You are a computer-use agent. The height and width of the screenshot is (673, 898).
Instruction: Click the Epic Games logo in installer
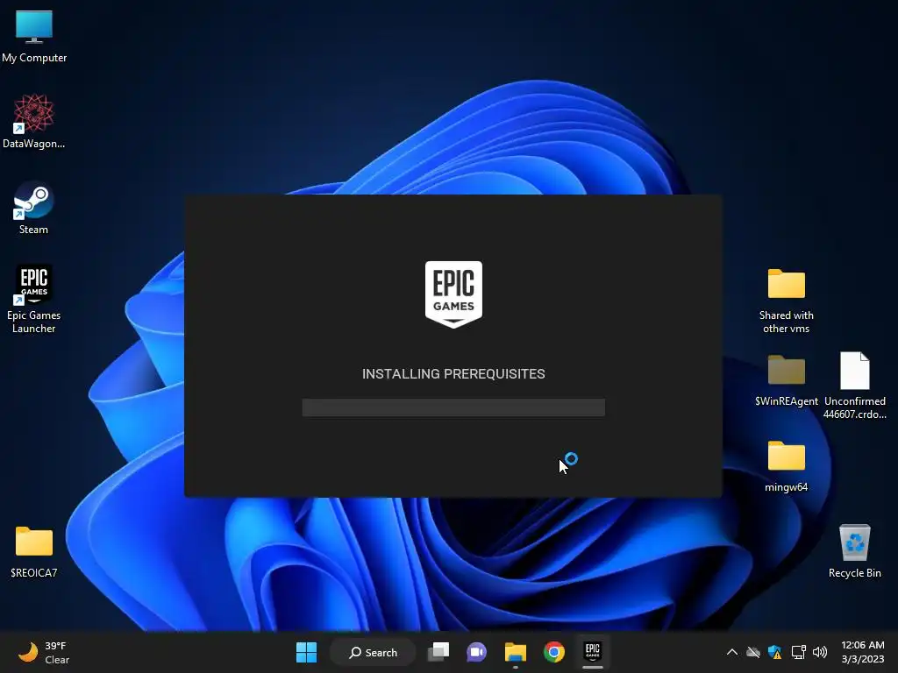click(x=453, y=294)
